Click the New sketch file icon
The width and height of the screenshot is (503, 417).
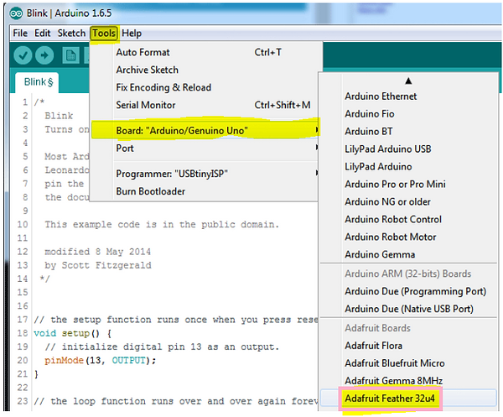click(x=70, y=55)
